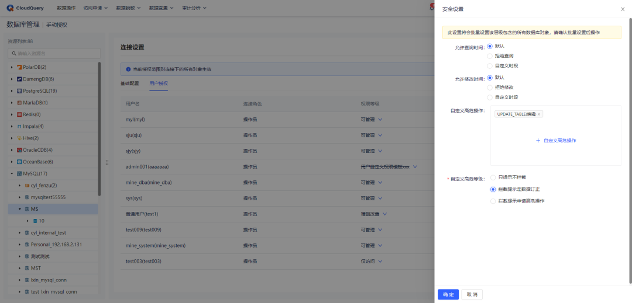This screenshot has height=303, width=632.
Task: Switch to the 基础配置 tab
Action: (129, 83)
